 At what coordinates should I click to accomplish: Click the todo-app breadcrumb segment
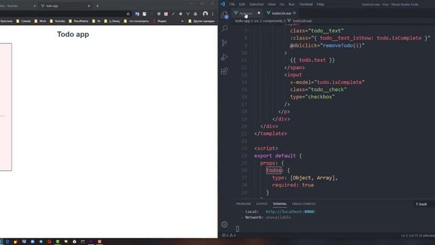click(x=243, y=21)
